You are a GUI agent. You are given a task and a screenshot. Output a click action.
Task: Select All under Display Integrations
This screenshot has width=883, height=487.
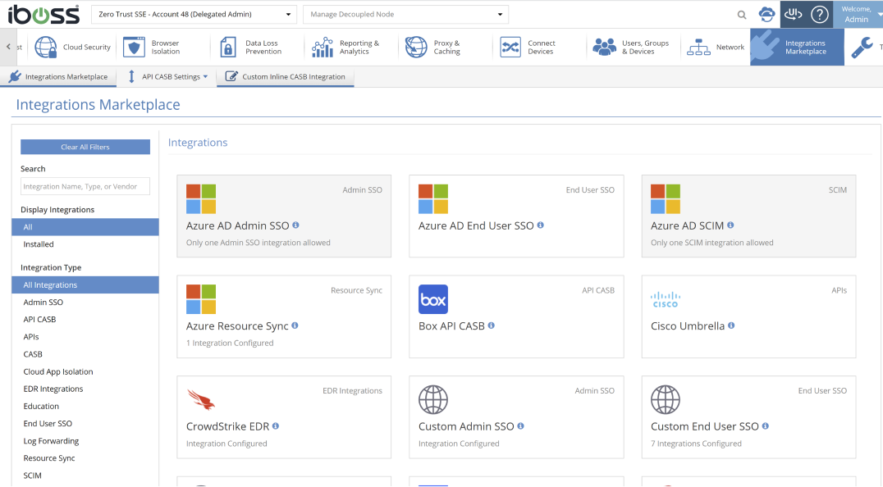click(x=85, y=226)
